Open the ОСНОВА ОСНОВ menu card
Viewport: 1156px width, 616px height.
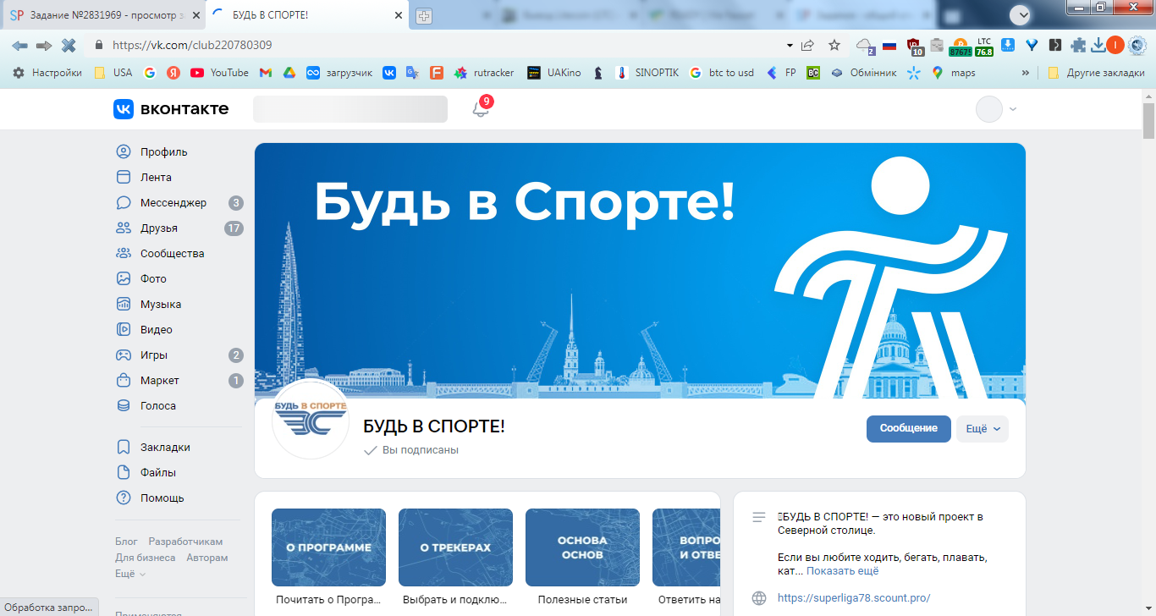pos(582,547)
